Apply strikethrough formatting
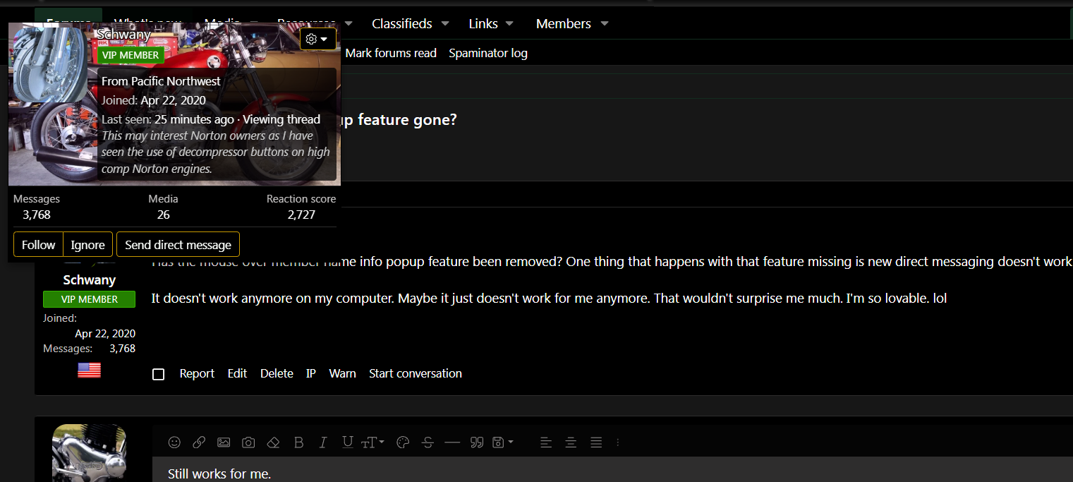Screen dimensions: 1073x482 428,442
